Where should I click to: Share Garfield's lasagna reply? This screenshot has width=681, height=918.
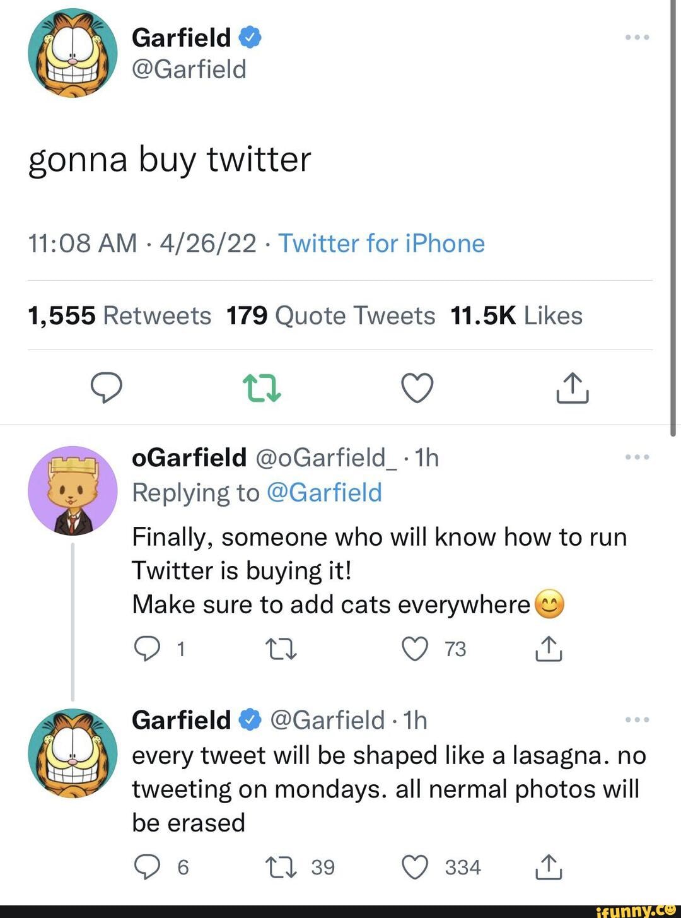tap(549, 867)
